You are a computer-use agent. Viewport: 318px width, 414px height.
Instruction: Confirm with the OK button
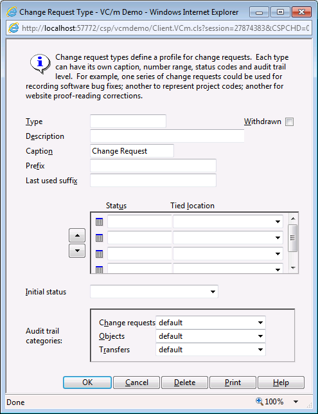pyautogui.click(x=87, y=382)
